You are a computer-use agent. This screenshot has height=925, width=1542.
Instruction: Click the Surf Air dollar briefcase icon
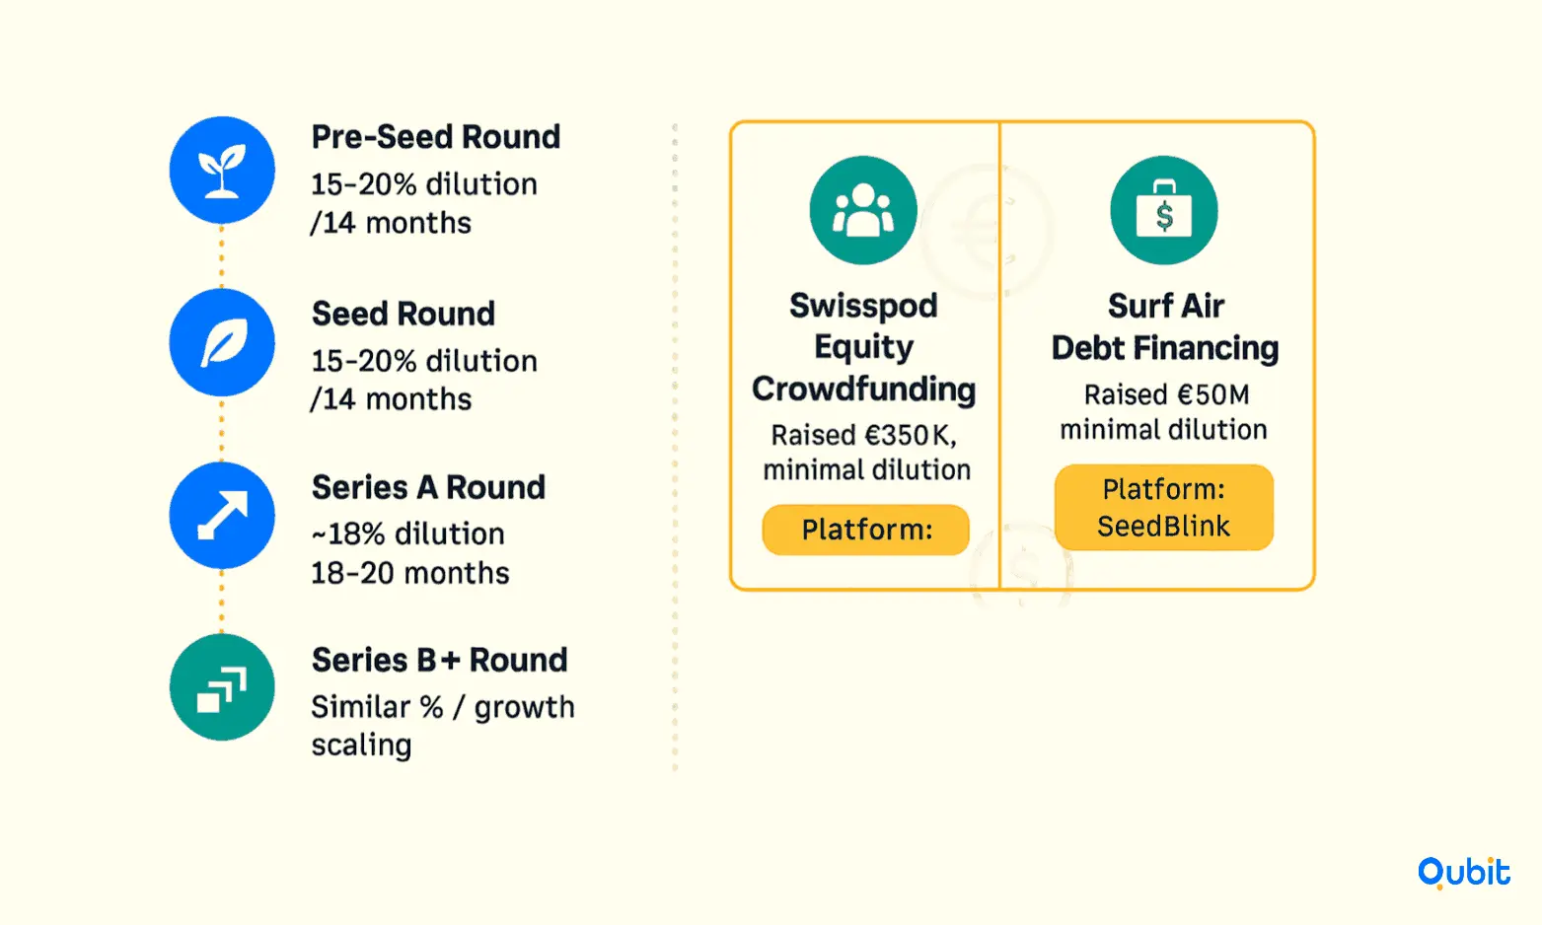[1164, 210]
